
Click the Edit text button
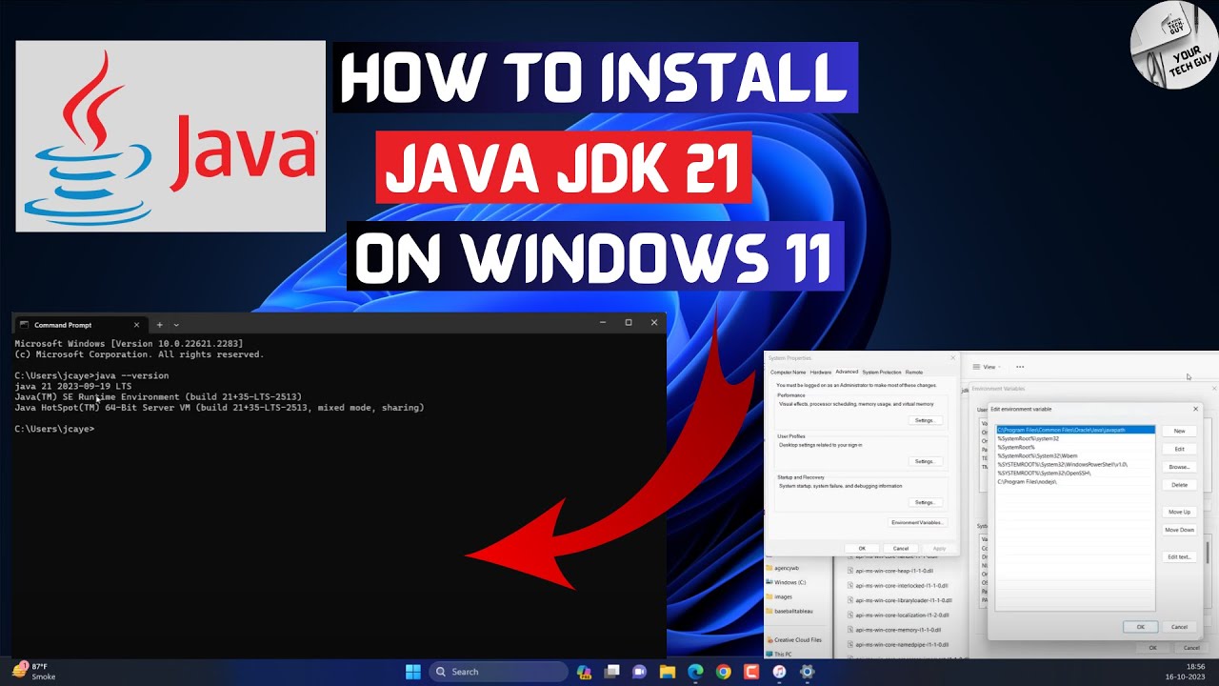[x=1179, y=556]
